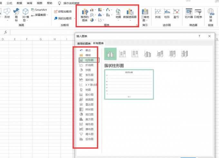Click the 日程表 (Timeline) ribbon icon
This screenshot has height=158, width=219.
click(x=198, y=14)
